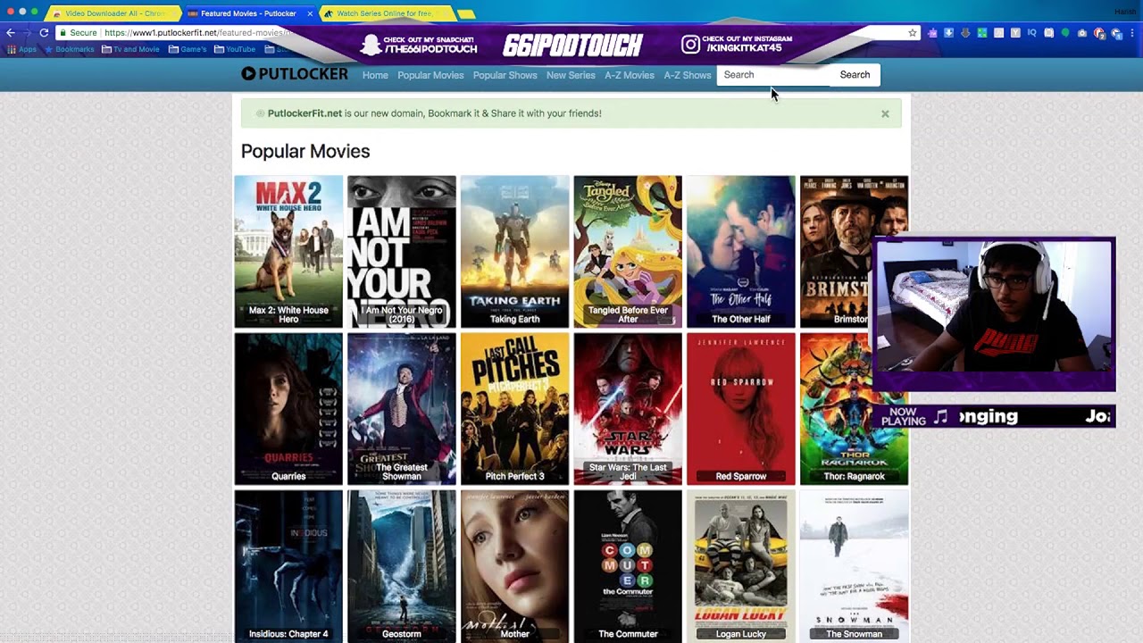Open the camera extension icon
1143x643 pixels.
[1082, 33]
